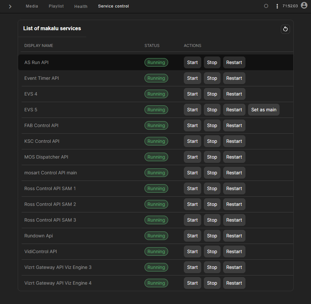Restart the FAB Control API service
Image resolution: width=311 pixels, height=304 pixels.
[234, 125]
